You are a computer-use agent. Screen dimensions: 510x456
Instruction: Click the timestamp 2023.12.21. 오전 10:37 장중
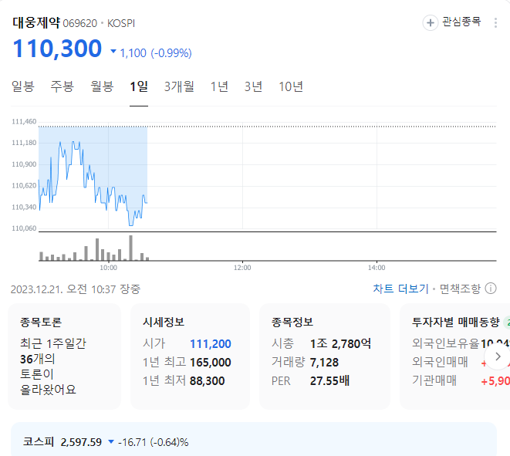pos(76,289)
